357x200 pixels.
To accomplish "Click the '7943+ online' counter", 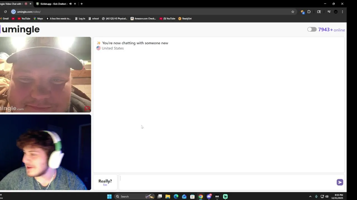I will (x=332, y=30).
